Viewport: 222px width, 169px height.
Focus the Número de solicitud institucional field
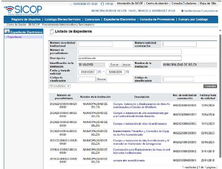95,44
